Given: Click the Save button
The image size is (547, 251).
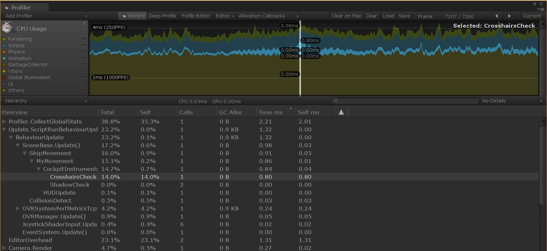Looking at the screenshot, I should point(404,16).
